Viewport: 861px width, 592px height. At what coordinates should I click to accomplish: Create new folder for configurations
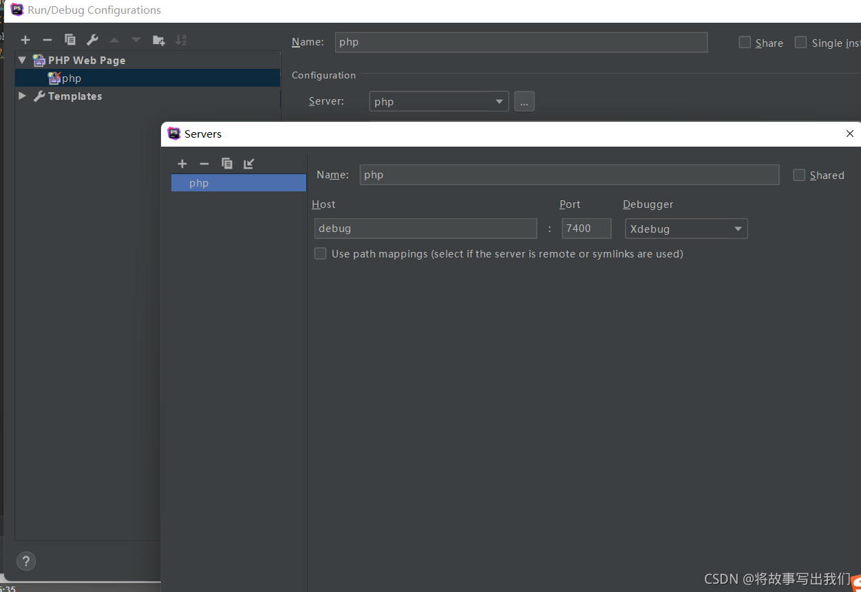click(x=159, y=40)
